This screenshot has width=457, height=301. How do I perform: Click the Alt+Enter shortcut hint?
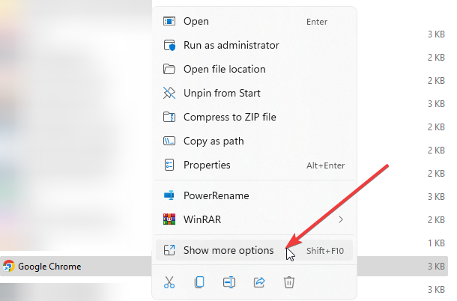[325, 165]
